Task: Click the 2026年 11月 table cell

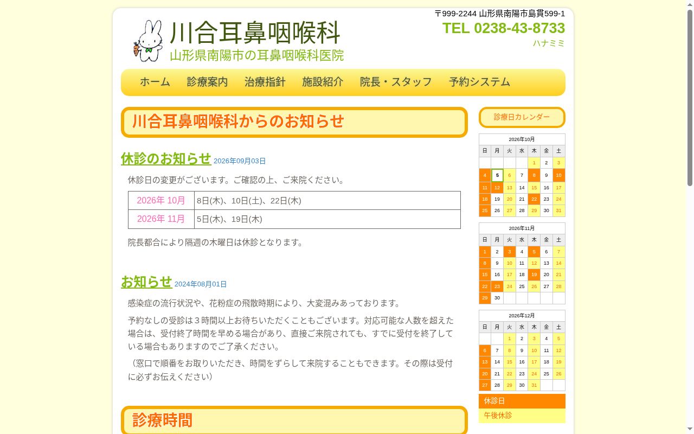Action: pos(161,219)
